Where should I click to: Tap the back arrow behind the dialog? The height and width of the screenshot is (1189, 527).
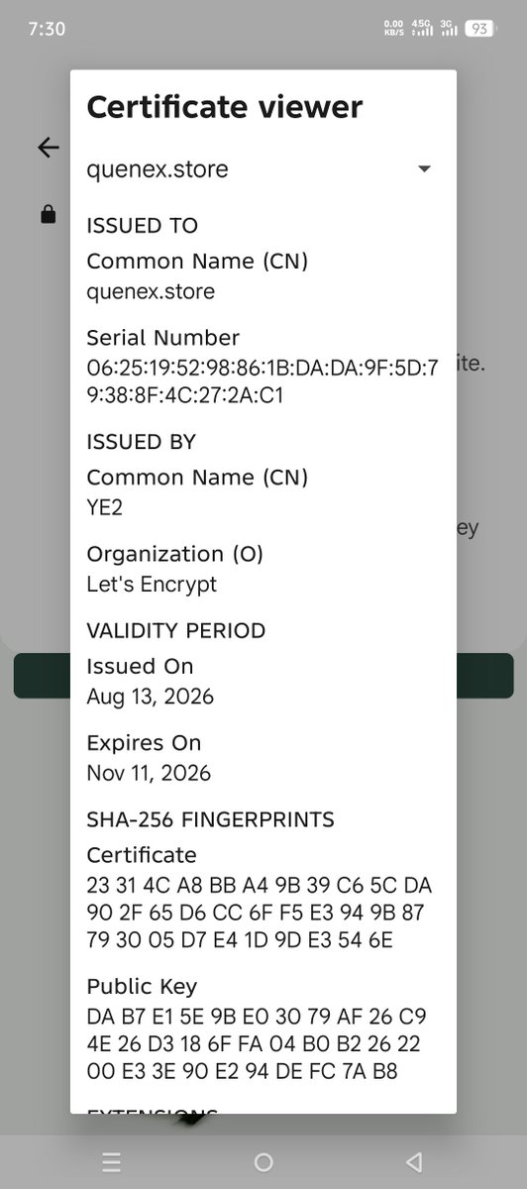[x=48, y=148]
